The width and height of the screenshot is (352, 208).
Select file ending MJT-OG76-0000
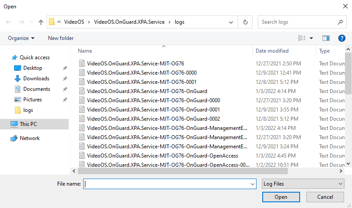click(142, 73)
